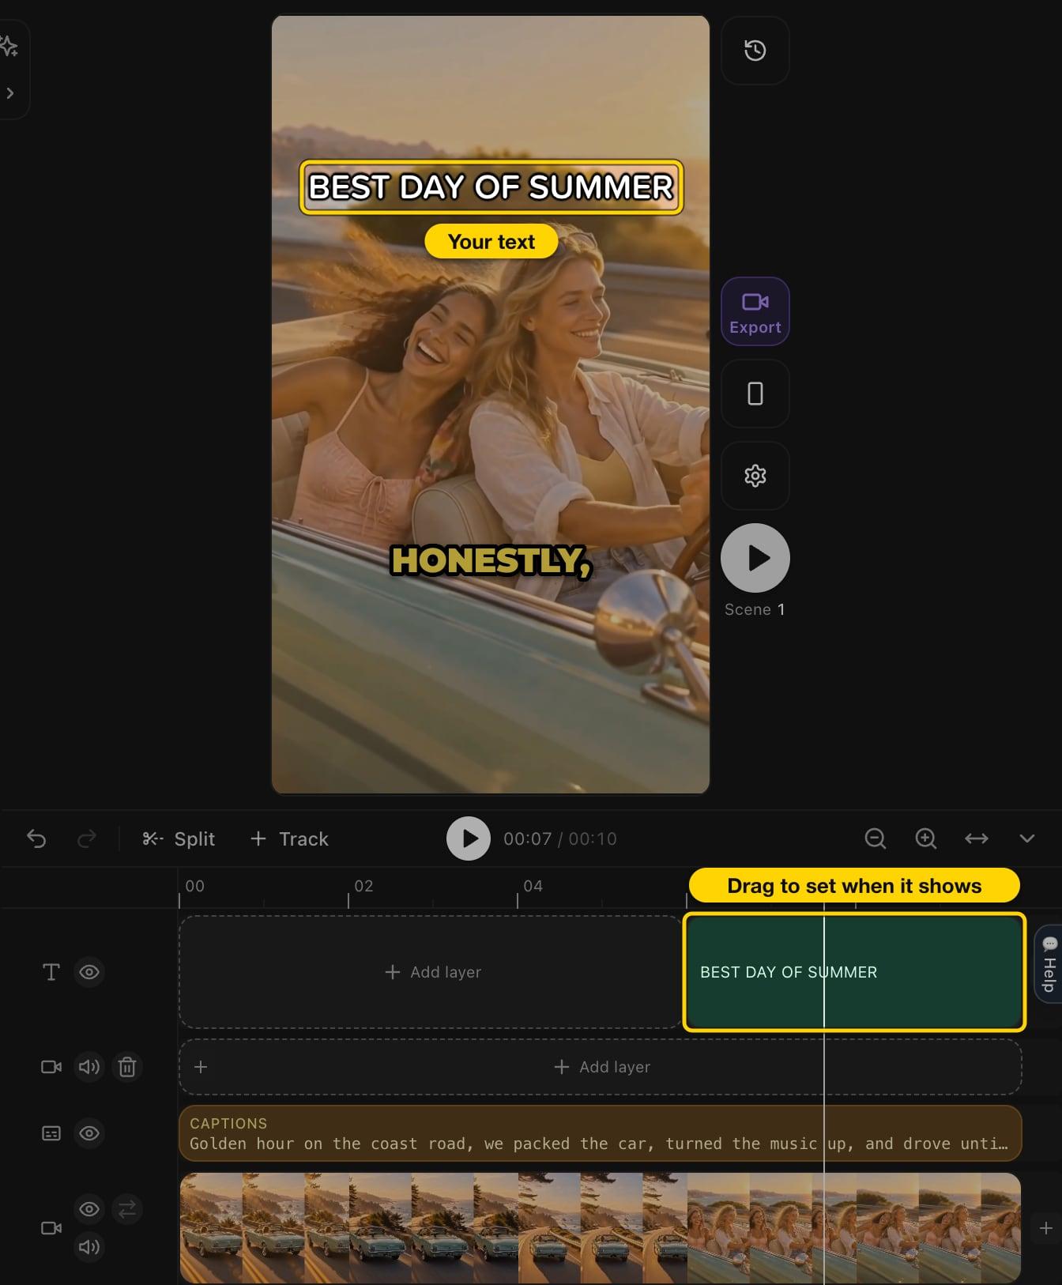The height and width of the screenshot is (1285, 1062).
Task: Select the CAPTIONS clip on timeline
Action: point(601,1133)
